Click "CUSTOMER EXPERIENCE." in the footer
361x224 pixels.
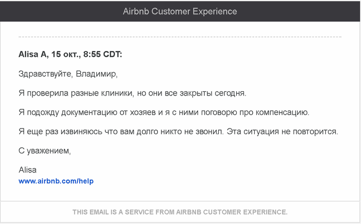click(x=246, y=212)
